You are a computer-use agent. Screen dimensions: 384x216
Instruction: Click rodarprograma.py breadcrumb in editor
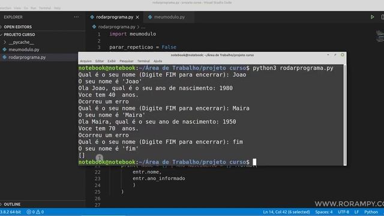pos(116,26)
